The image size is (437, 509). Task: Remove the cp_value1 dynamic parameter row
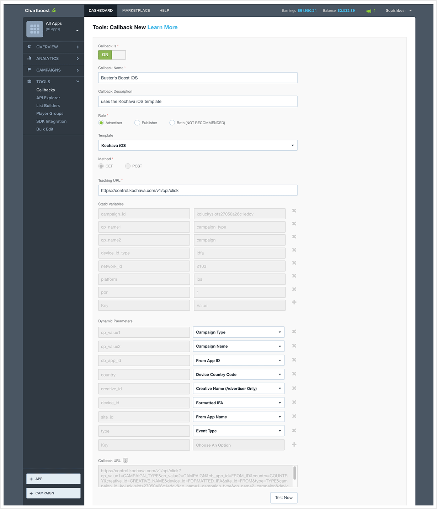pos(294,332)
